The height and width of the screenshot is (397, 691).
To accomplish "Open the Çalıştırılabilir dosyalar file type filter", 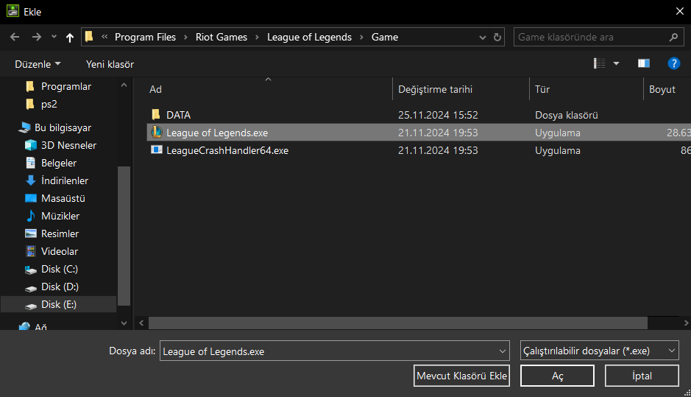I will point(599,351).
